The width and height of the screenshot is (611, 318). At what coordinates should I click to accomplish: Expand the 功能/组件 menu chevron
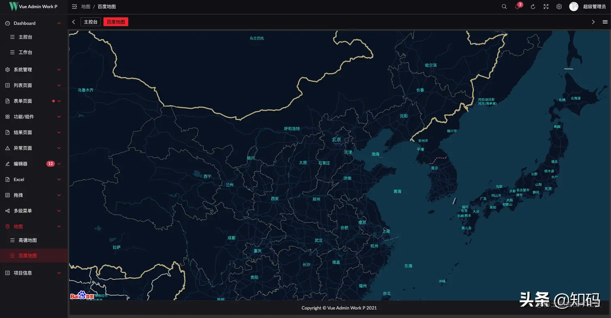[59, 117]
